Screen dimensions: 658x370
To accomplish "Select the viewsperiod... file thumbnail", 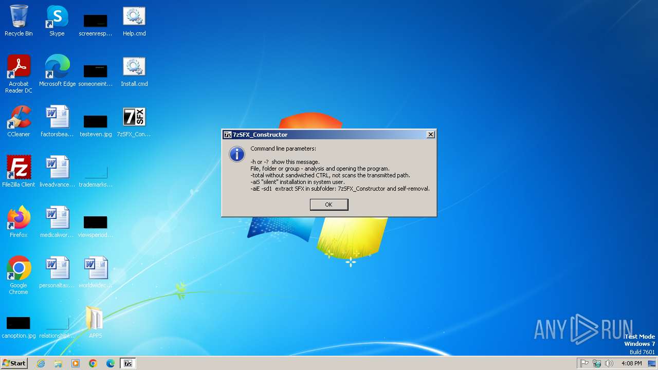I will click(x=96, y=226).
